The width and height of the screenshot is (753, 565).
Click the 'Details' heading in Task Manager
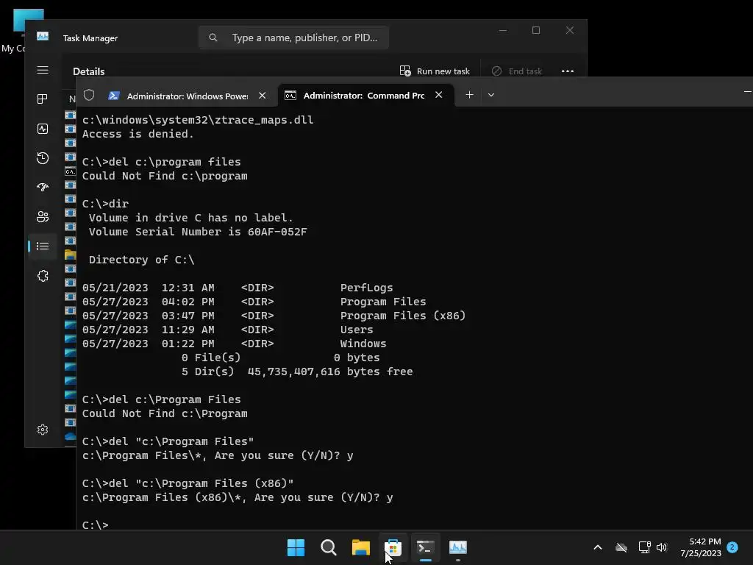click(x=88, y=71)
